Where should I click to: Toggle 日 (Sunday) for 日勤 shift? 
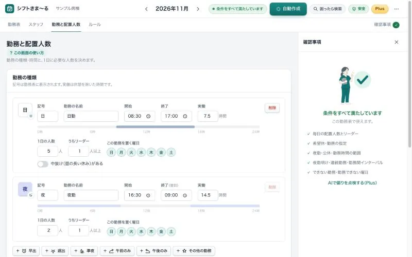tap(111, 152)
